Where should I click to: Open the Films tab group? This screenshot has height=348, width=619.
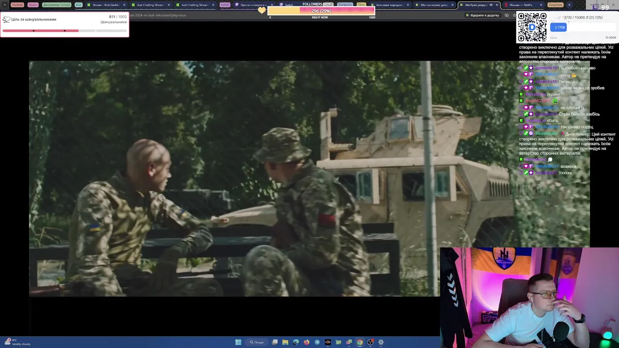coord(361,5)
